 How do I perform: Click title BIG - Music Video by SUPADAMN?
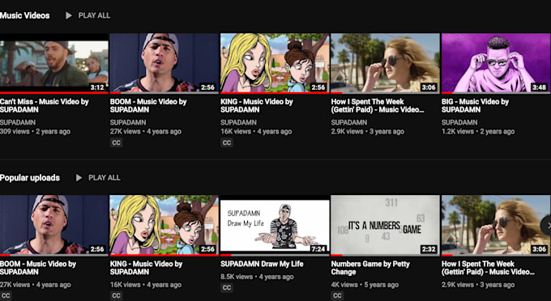click(x=475, y=106)
